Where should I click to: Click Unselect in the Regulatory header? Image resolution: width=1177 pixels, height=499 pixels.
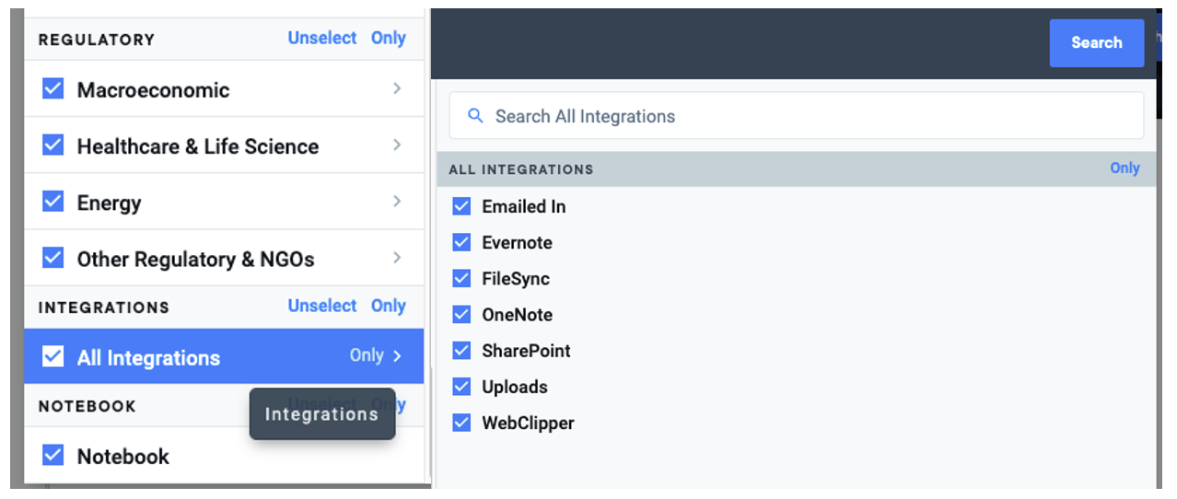(322, 38)
